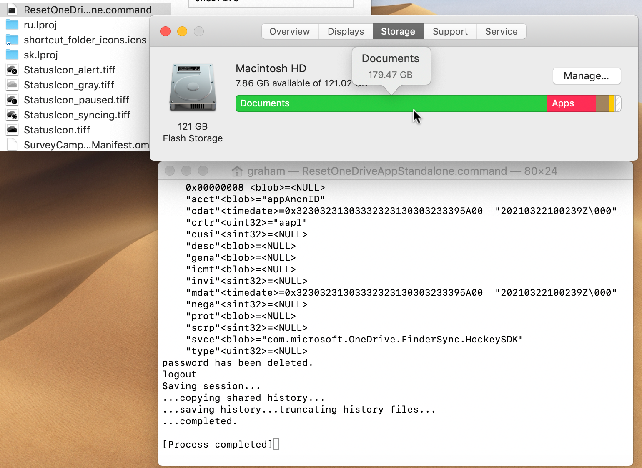Viewport: 642px width, 468px height.
Task: Click the ResetOneDri...ne.command file icon
Action: (12, 10)
